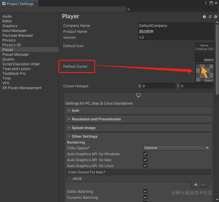Open Physics 2D settings category
Image resolution: width=219 pixels, height=202 pixels.
pos(29,45)
